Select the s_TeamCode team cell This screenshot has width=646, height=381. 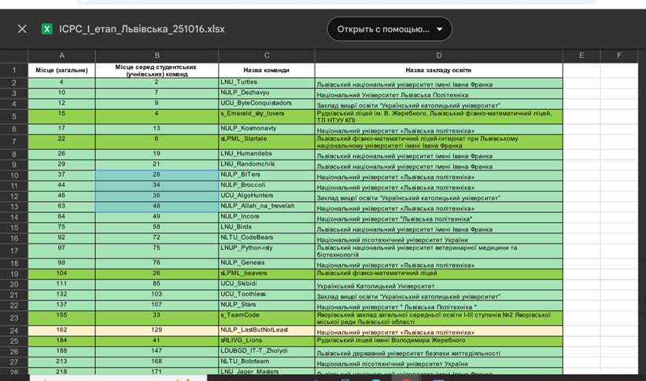(x=267, y=315)
